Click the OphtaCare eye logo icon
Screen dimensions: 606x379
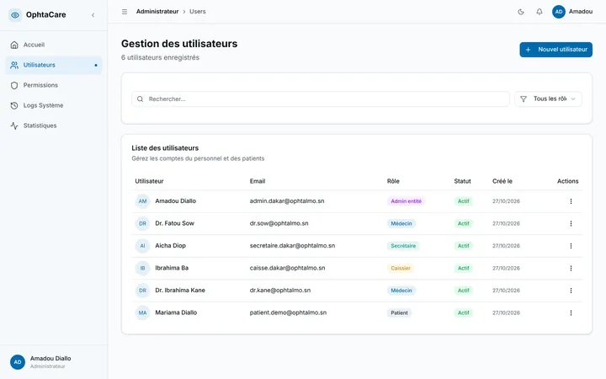coord(15,15)
